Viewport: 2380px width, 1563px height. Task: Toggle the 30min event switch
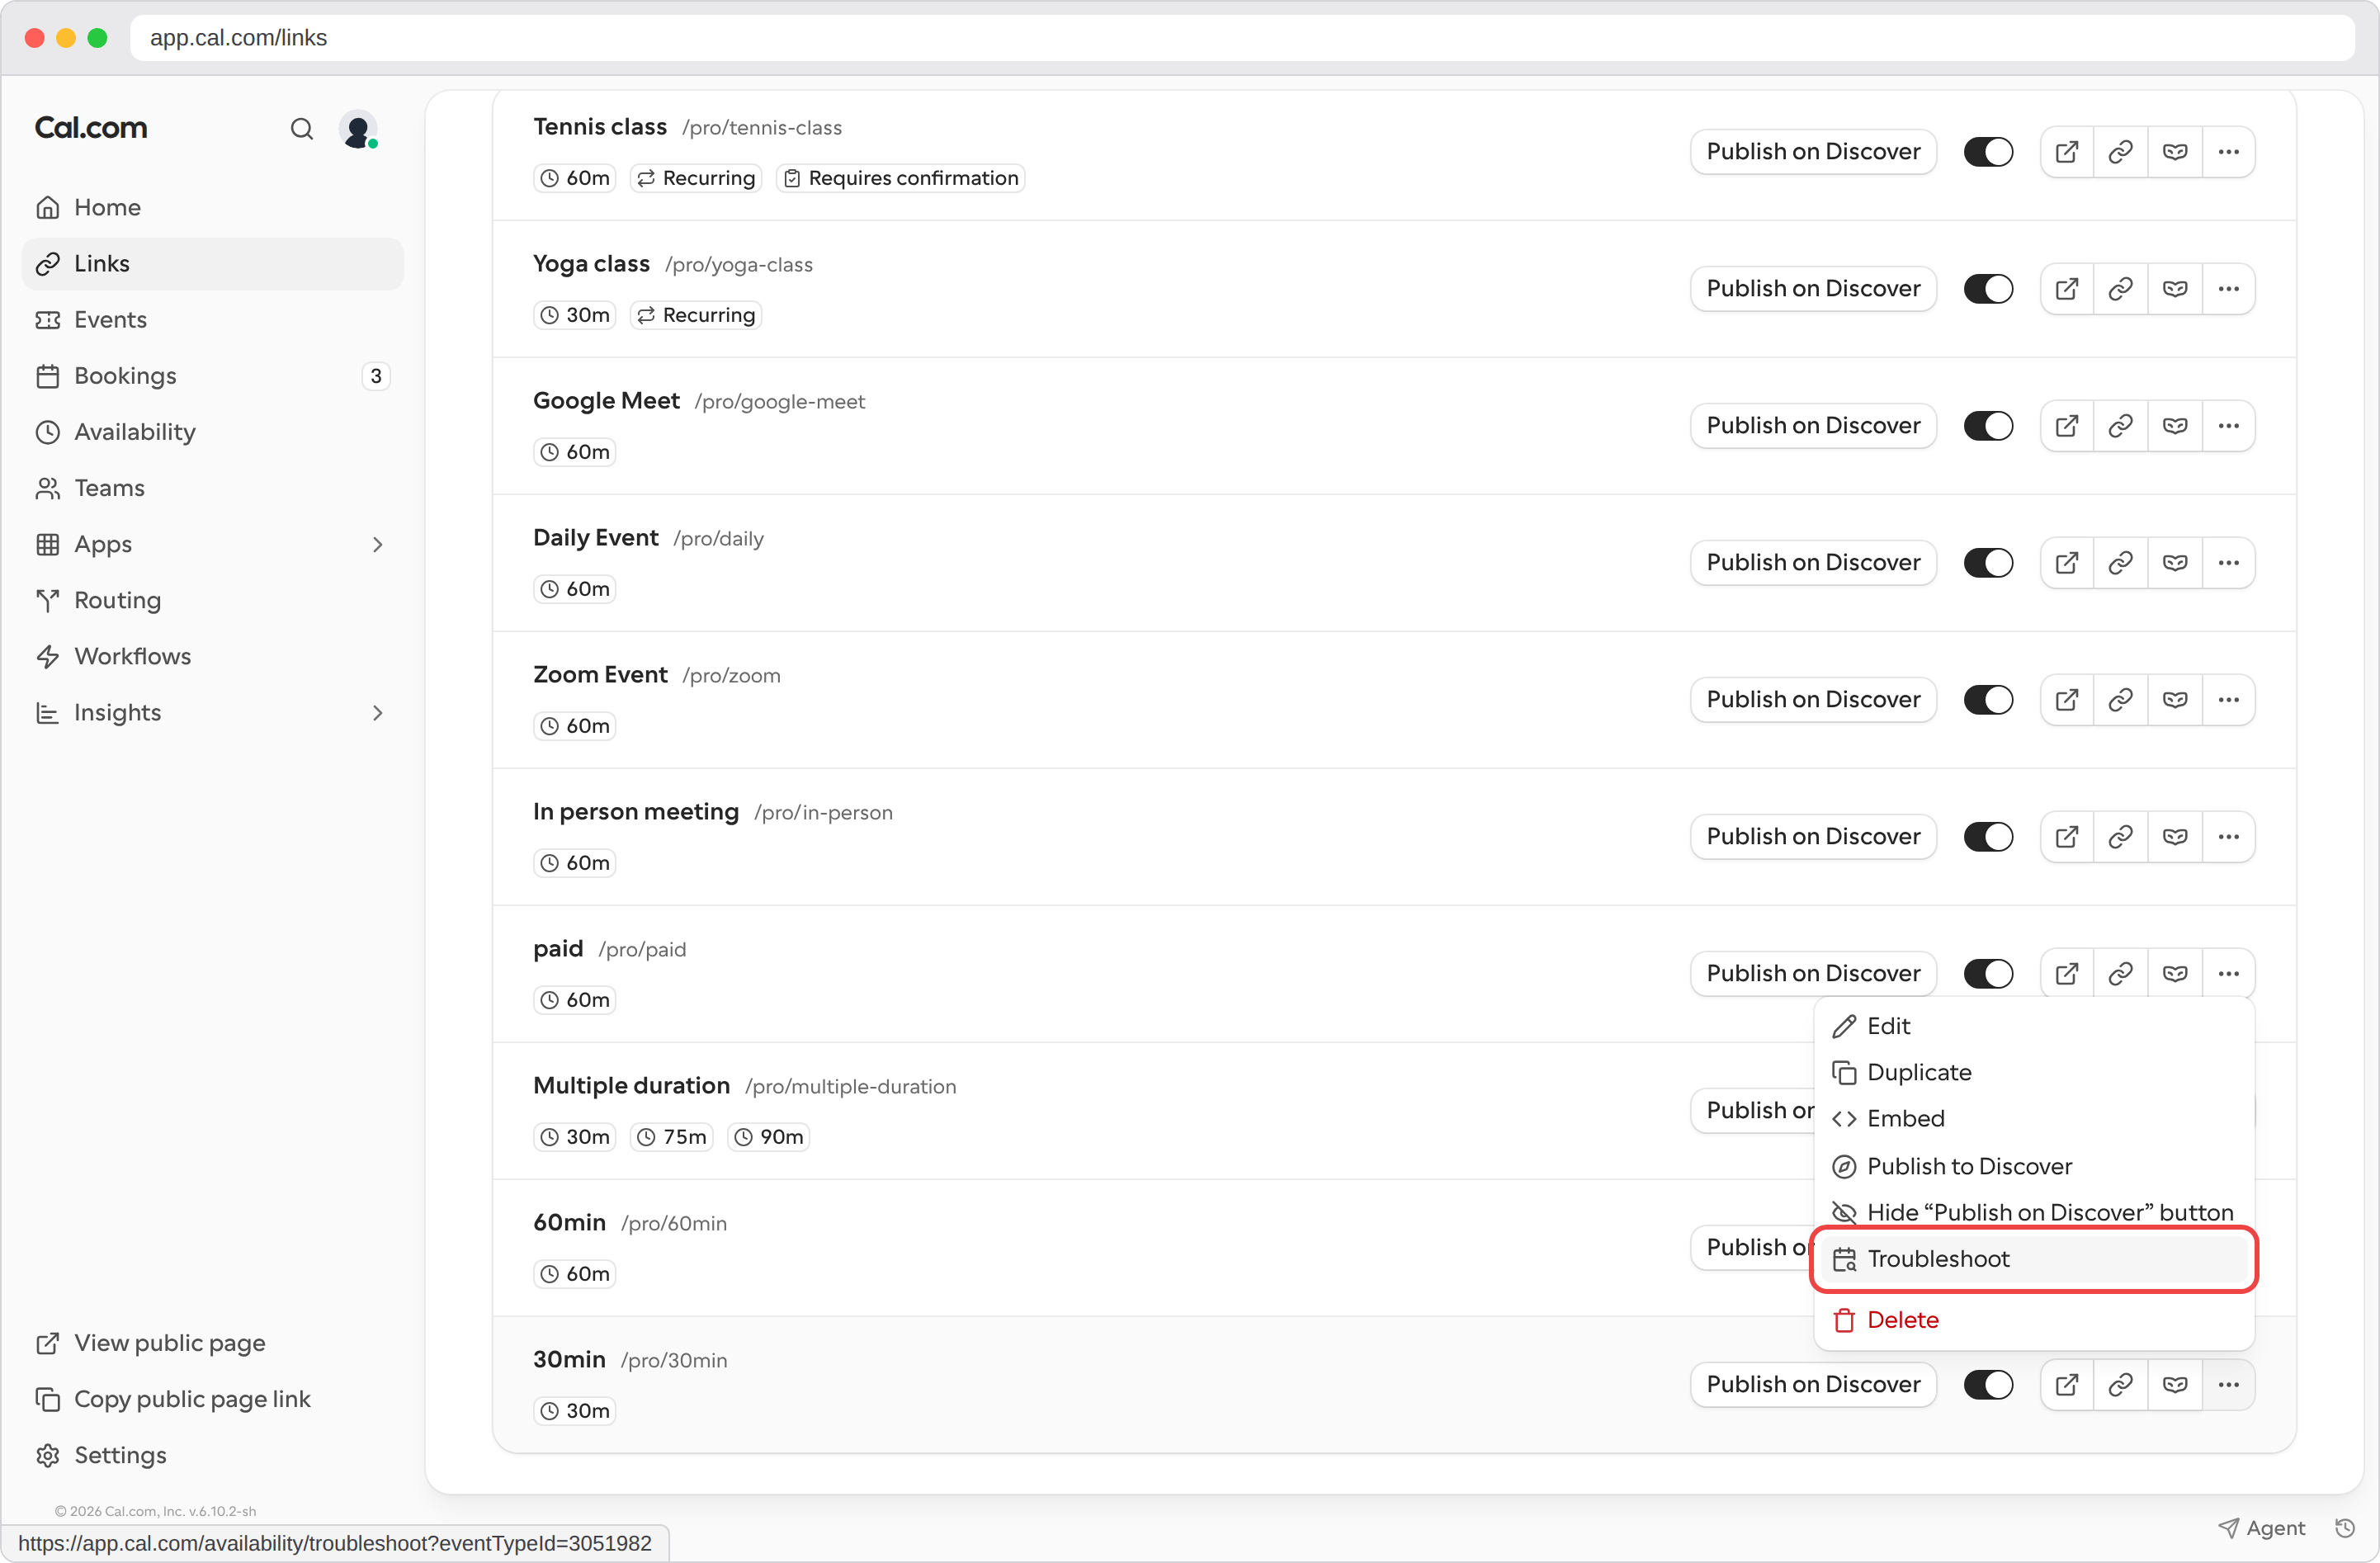tap(1988, 1385)
